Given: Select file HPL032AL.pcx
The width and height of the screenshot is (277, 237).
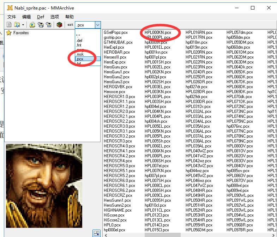Looking at the screenshot, I should pyautogui.click(x=198, y=111).
